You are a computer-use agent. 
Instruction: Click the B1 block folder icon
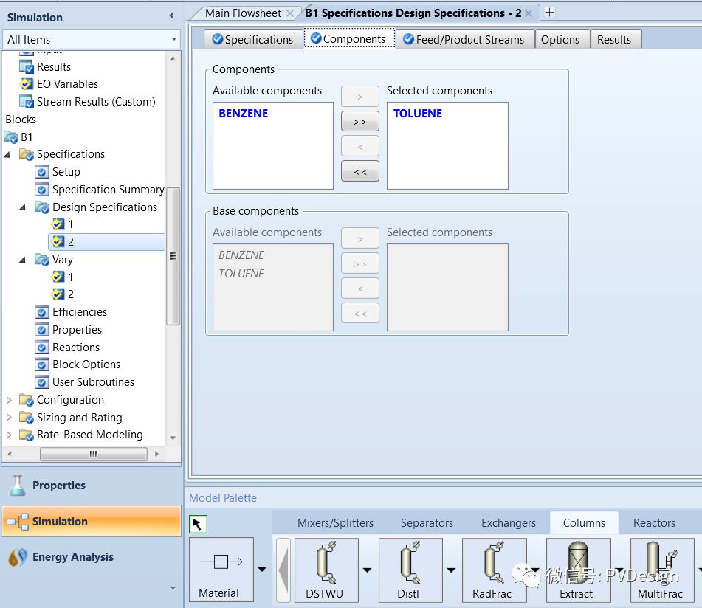pyautogui.click(x=11, y=137)
